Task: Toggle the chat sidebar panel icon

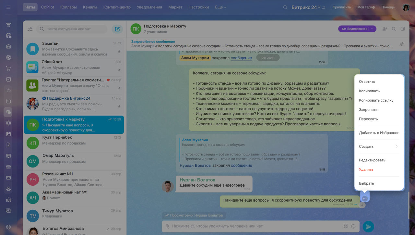Action: point(403,29)
